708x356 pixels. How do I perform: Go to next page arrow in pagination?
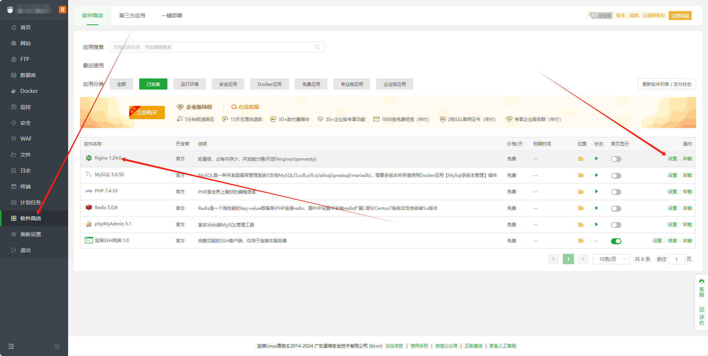(583, 259)
